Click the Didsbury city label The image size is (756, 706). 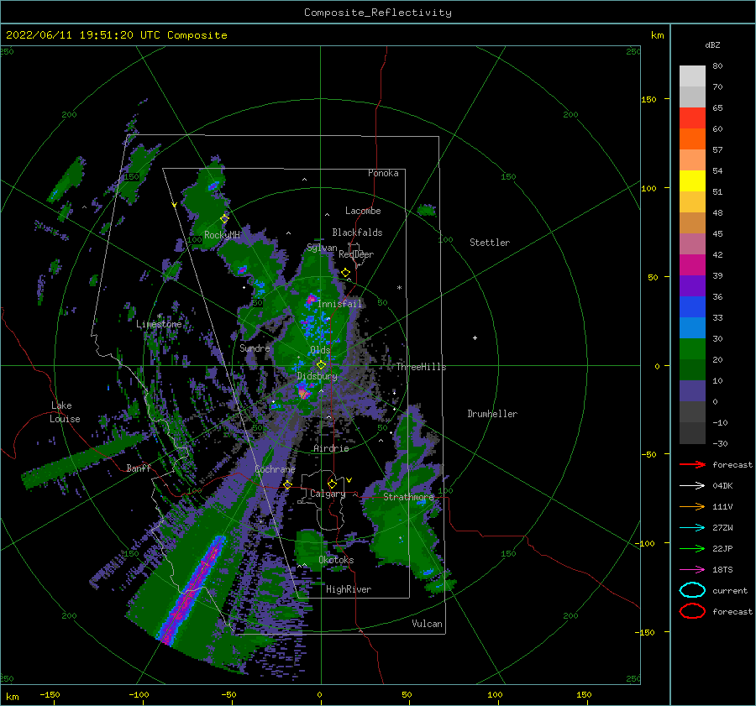pyautogui.click(x=317, y=376)
